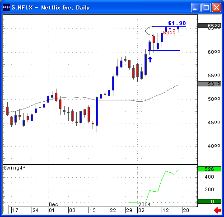This screenshot has height=217, width=224.
Task: Click the window title S.NFLX - Netflix Inc, Daily
Action: point(51,8)
